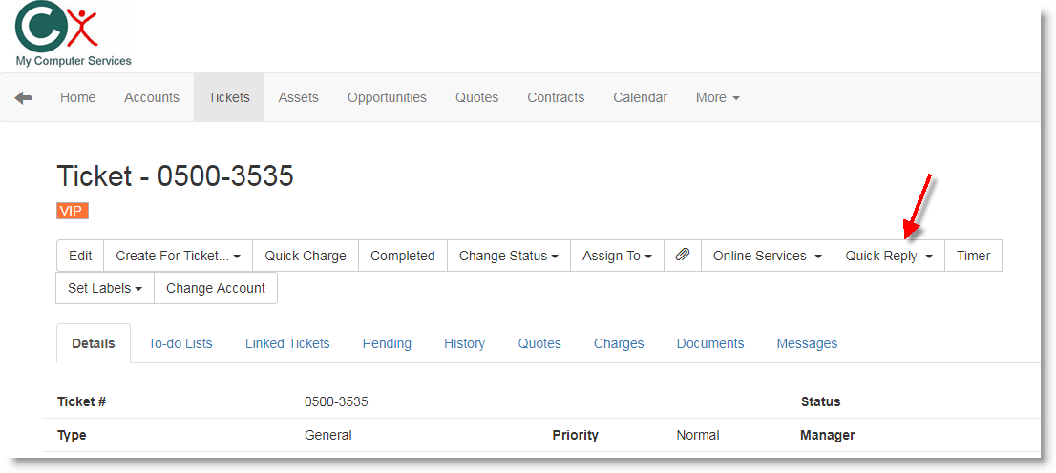Expand the Set Labels dropdown
The image size is (1056, 473).
[105, 288]
